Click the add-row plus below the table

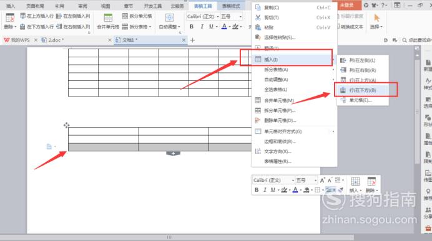coord(173,153)
